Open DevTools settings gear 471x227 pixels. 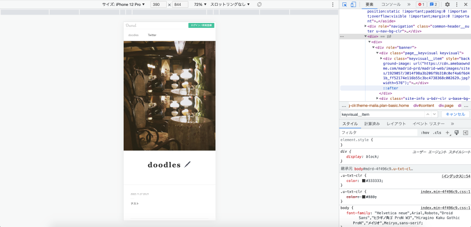tap(447, 4)
